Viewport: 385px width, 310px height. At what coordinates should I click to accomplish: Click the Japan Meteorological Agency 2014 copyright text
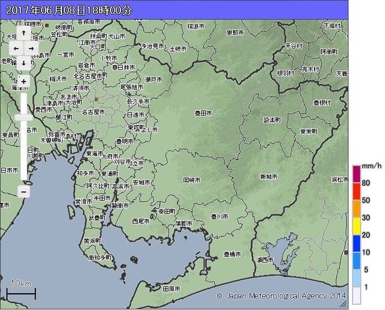click(x=282, y=296)
